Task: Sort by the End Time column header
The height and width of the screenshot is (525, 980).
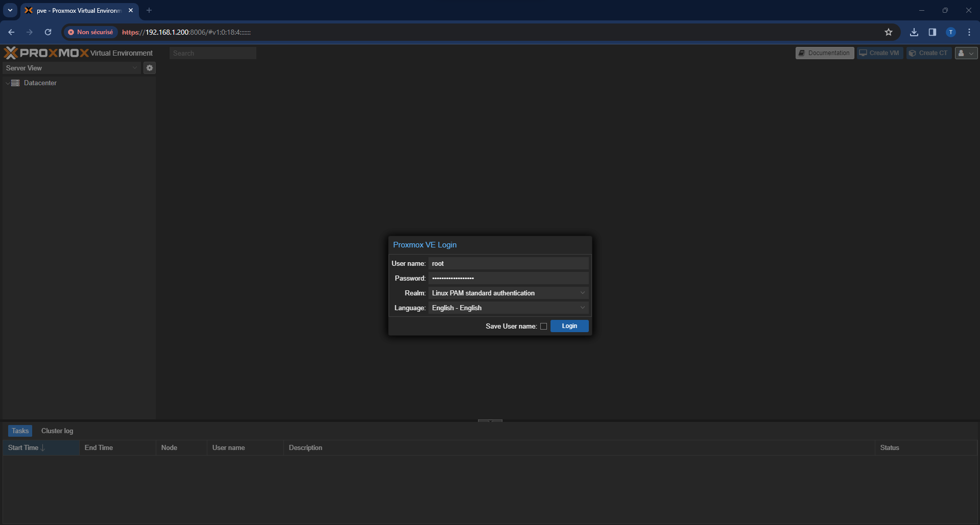Action: point(117,447)
